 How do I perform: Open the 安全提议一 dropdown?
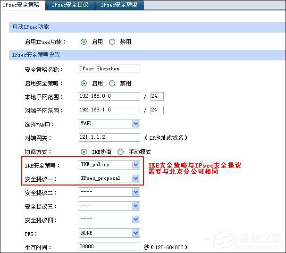[109, 178]
